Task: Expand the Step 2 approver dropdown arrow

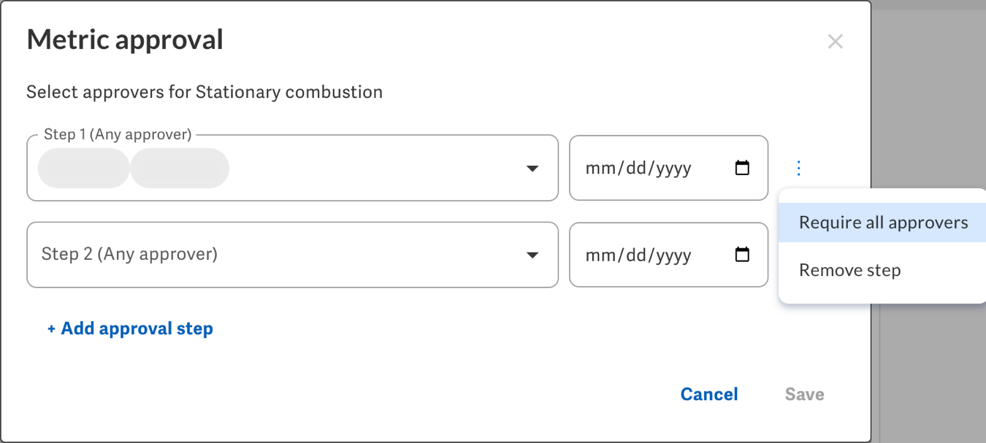Action: click(x=532, y=255)
